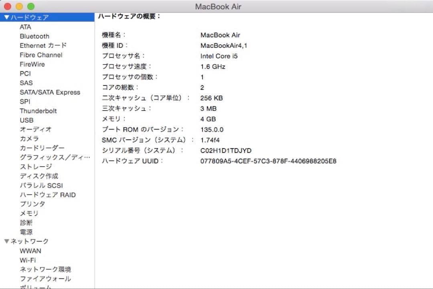
Task: Select ディスク作成 item
Action: pos(39,176)
